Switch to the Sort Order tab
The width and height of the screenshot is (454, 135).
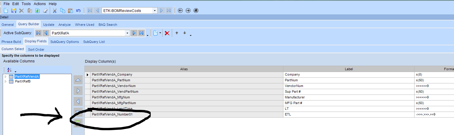[36, 49]
